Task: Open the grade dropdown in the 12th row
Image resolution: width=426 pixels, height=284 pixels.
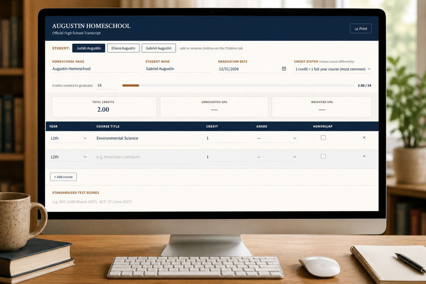Action: [x=277, y=157]
